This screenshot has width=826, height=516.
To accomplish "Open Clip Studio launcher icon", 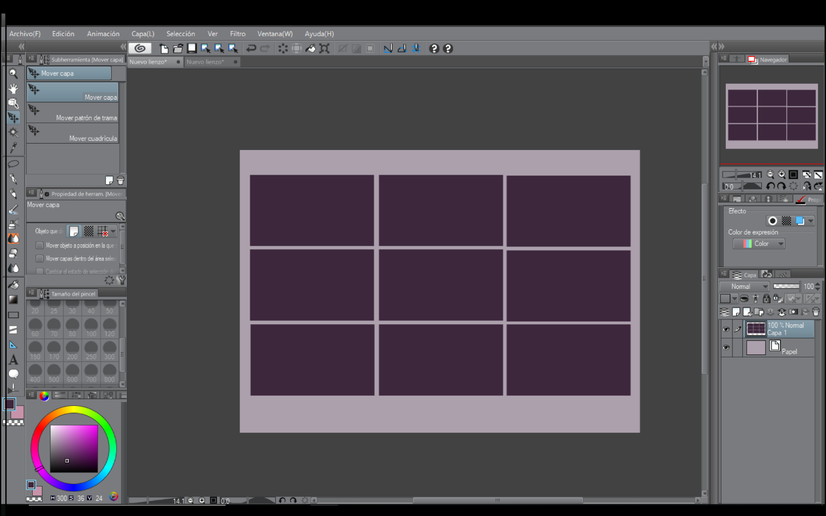I will point(140,49).
